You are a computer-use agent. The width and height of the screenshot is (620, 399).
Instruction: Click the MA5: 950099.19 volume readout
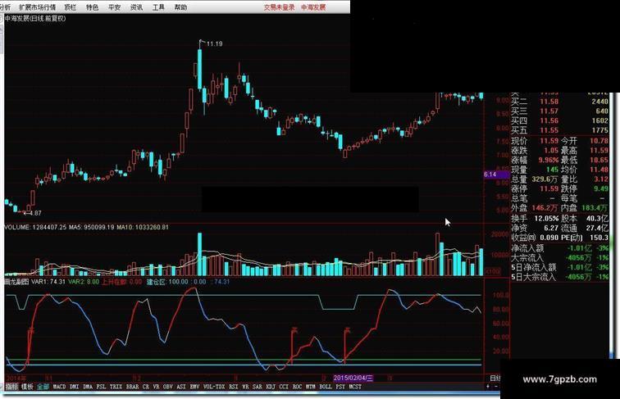[91, 227]
